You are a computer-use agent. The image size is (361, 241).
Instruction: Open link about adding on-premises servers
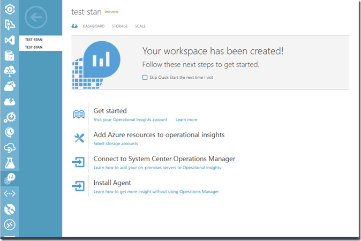click(157, 168)
